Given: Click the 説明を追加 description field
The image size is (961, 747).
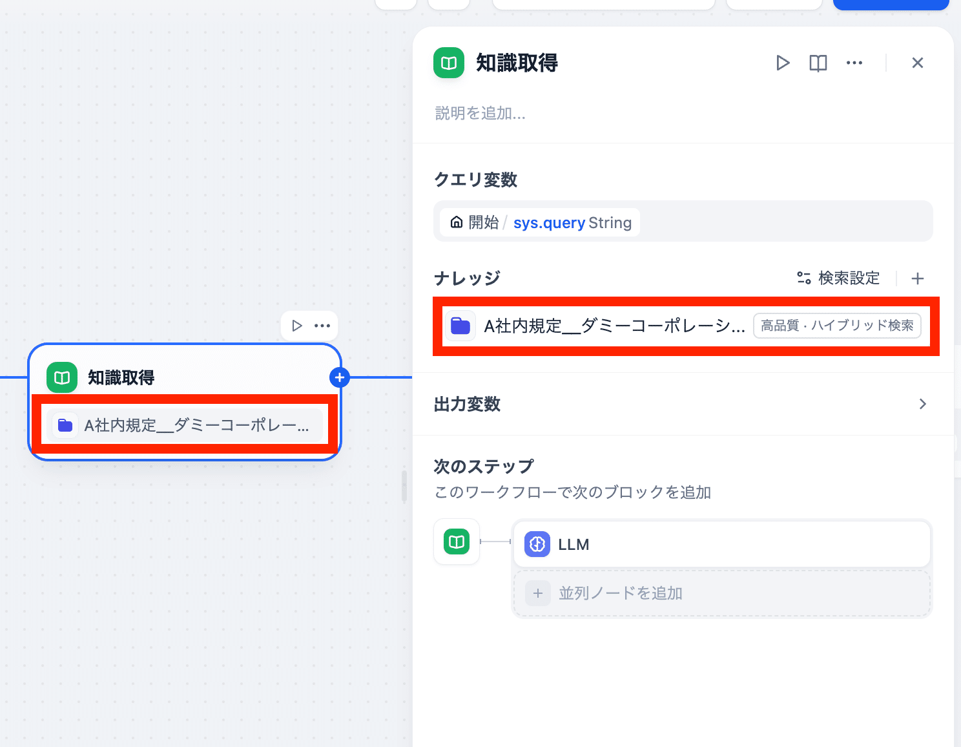Looking at the screenshot, I should click(x=480, y=114).
